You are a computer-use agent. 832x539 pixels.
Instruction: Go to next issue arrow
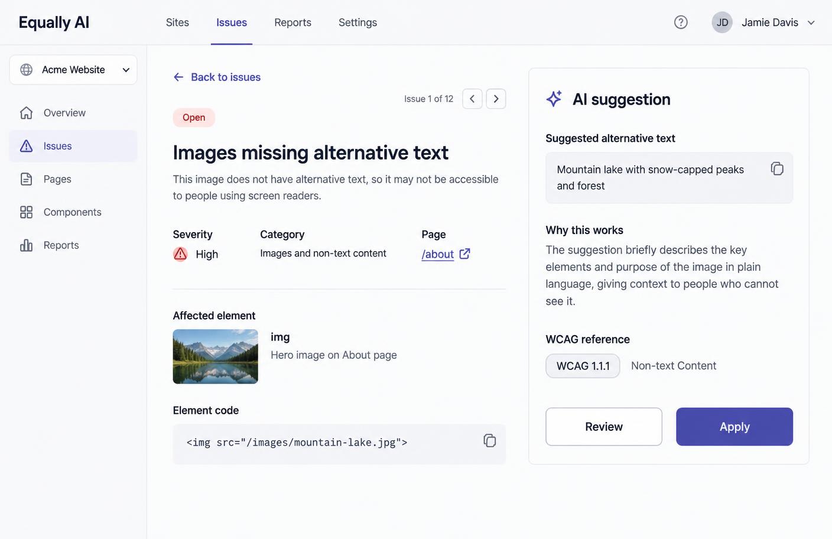496,99
